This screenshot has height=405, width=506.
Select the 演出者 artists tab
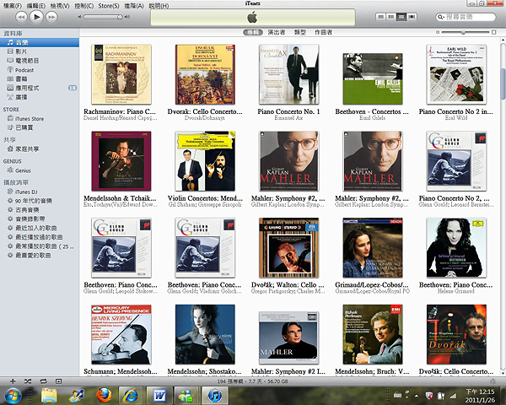coord(277,32)
